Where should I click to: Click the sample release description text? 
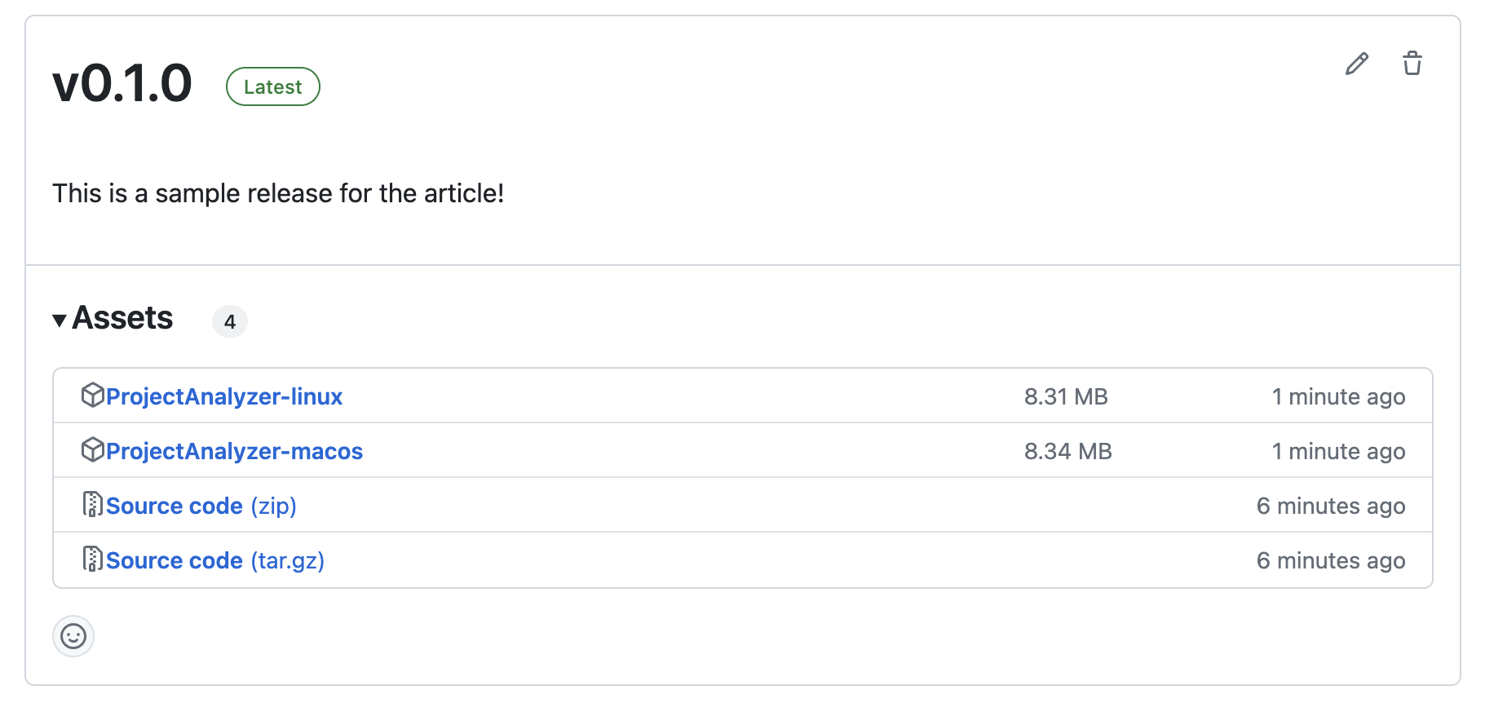(278, 193)
